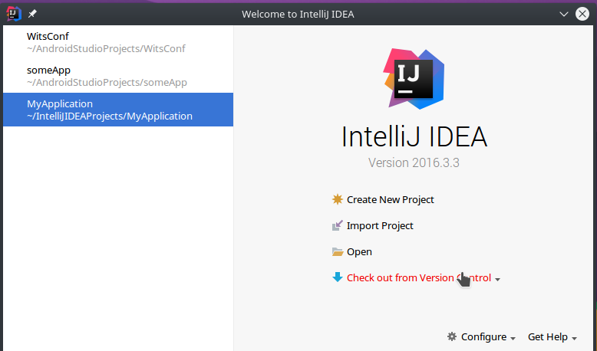Open the Get Help menu label
597x351 pixels.
[x=547, y=337]
